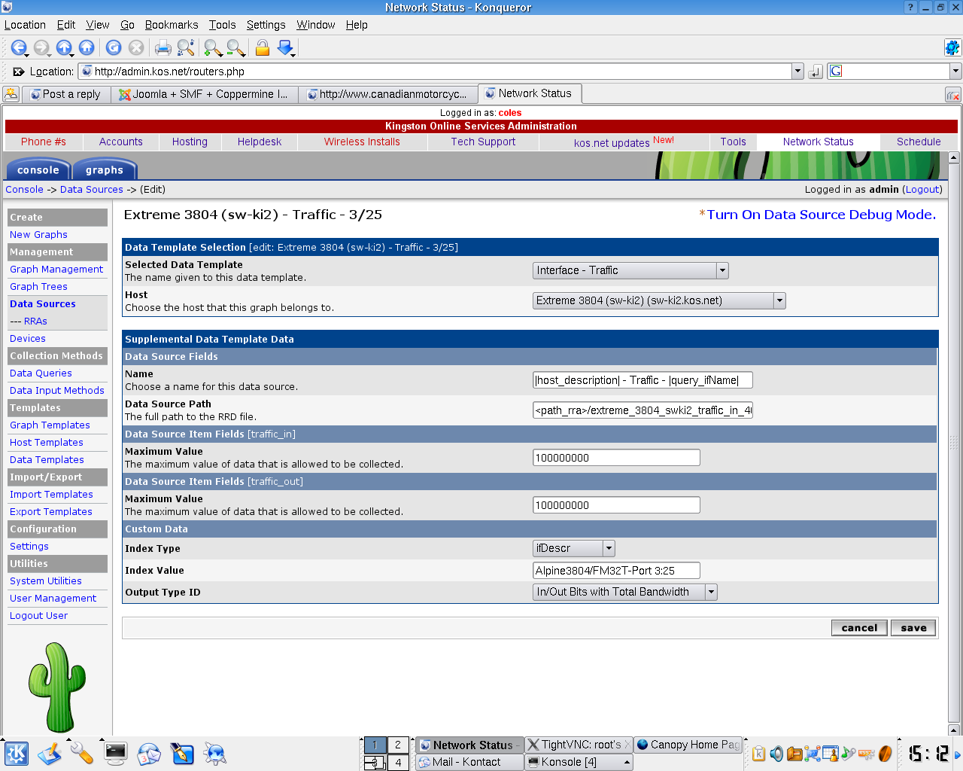Click the Name input field

click(x=643, y=380)
